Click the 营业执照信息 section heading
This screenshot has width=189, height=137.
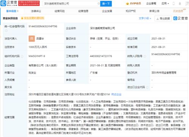[10, 18]
